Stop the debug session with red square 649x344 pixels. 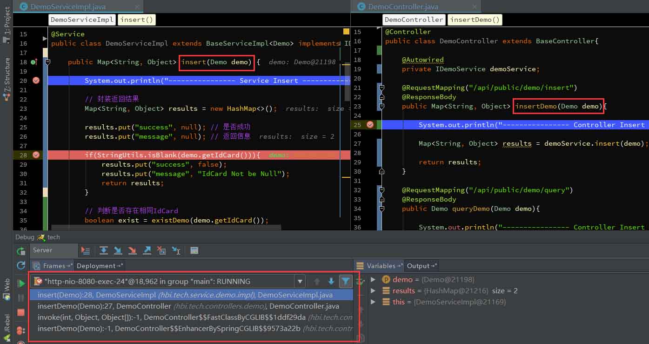point(21,312)
